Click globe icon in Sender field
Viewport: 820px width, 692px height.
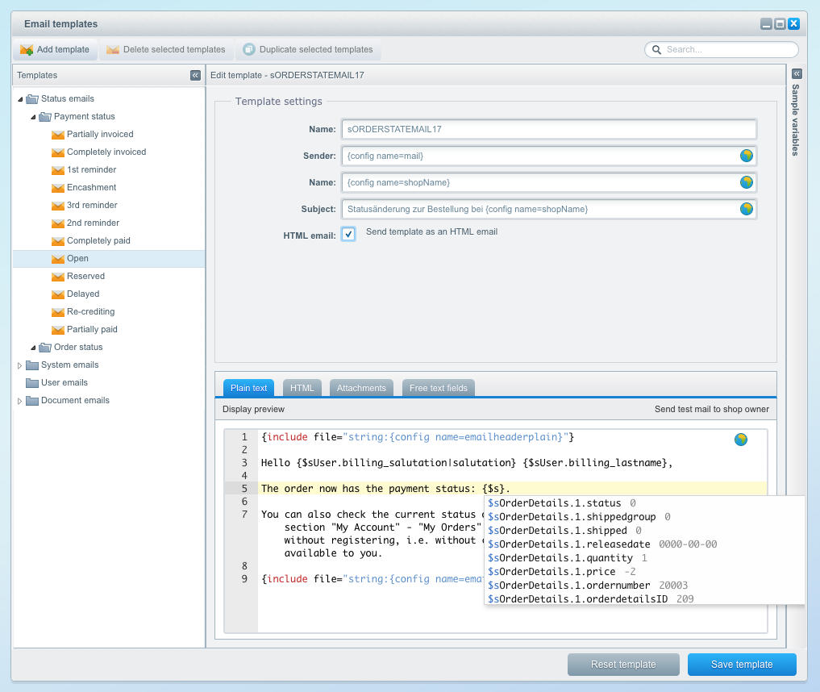pyautogui.click(x=746, y=156)
